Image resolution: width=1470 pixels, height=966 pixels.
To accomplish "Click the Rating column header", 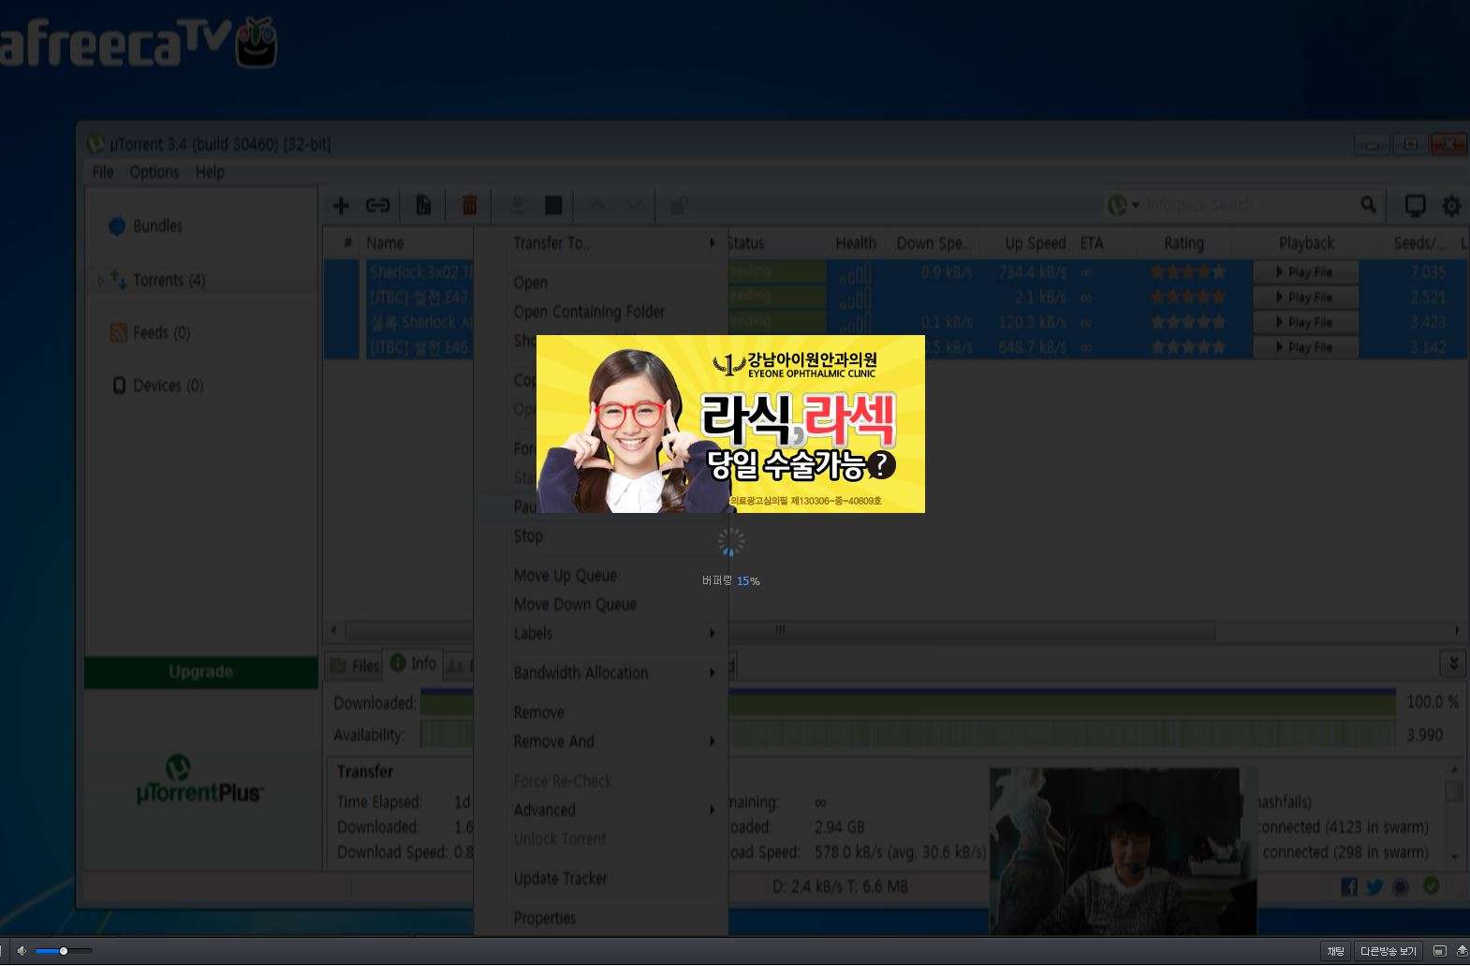I will pos(1183,243).
